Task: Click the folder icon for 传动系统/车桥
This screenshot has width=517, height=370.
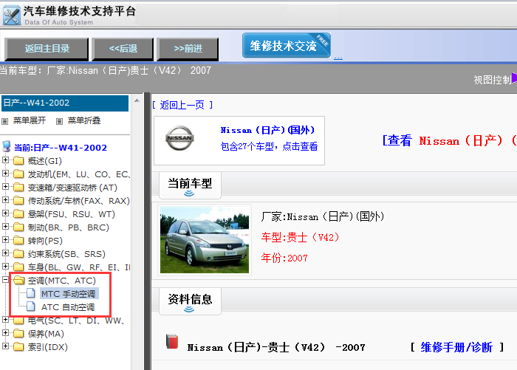Action: [x=18, y=200]
